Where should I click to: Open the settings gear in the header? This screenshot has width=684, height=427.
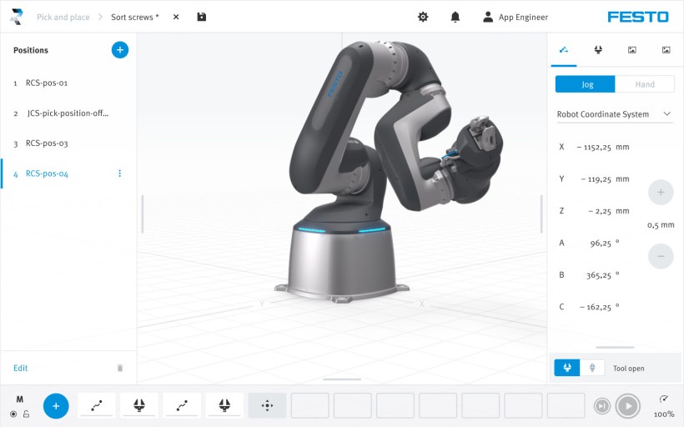(x=423, y=17)
